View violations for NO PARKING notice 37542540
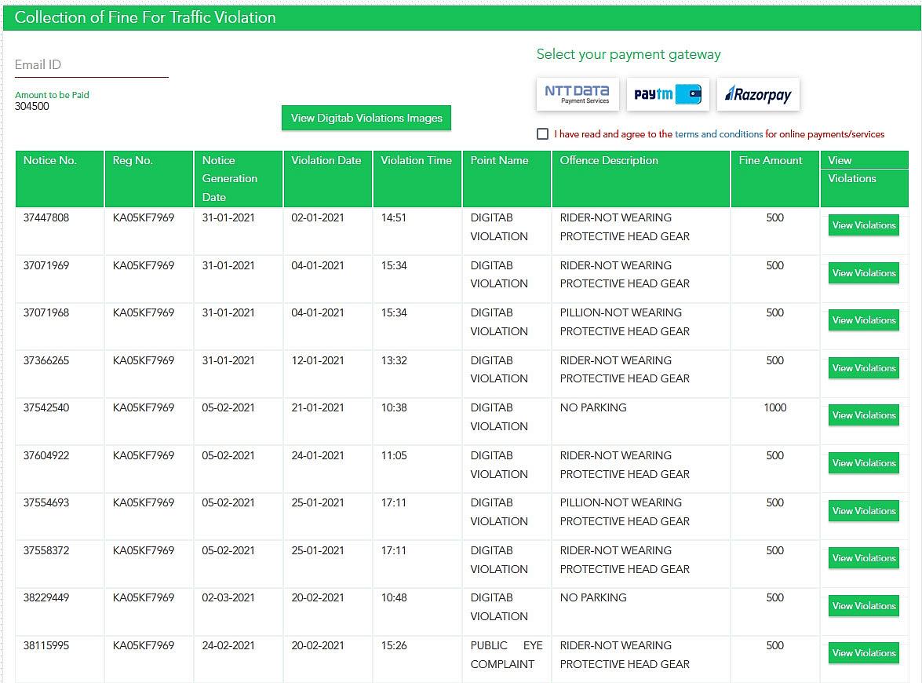This screenshot has width=922, height=683. coord(864,415)
